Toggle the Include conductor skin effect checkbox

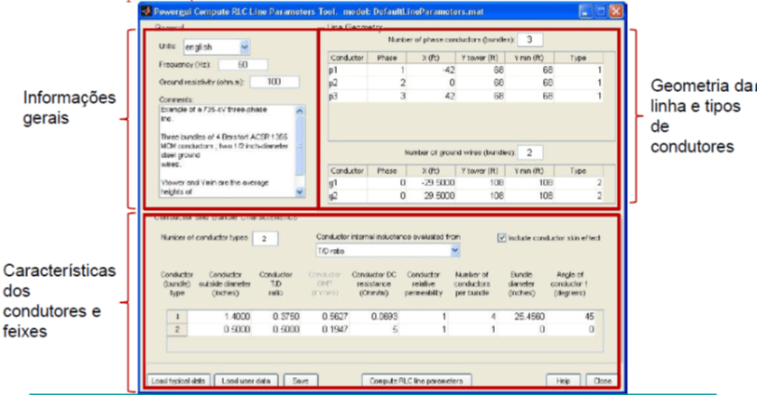click(502, 238)
